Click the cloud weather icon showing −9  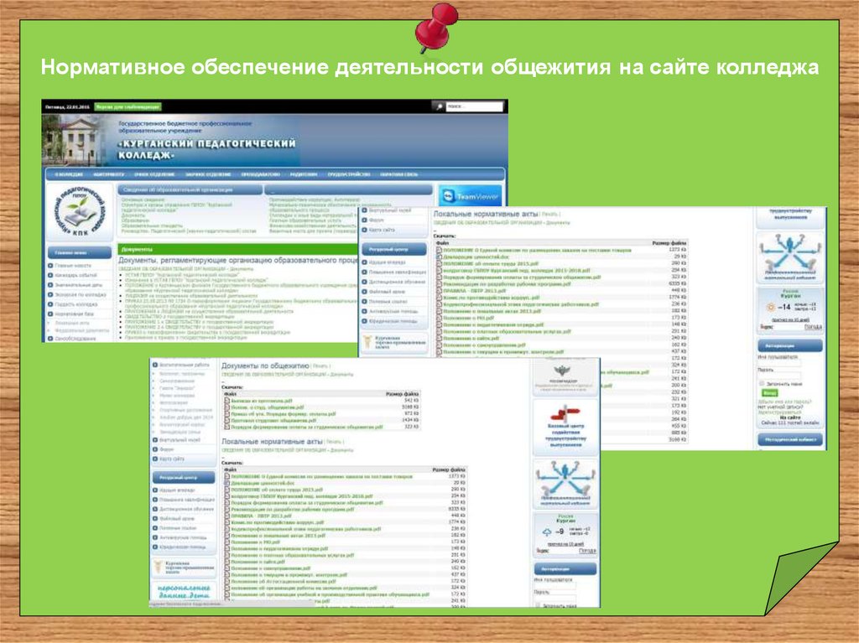coord(547,532)
